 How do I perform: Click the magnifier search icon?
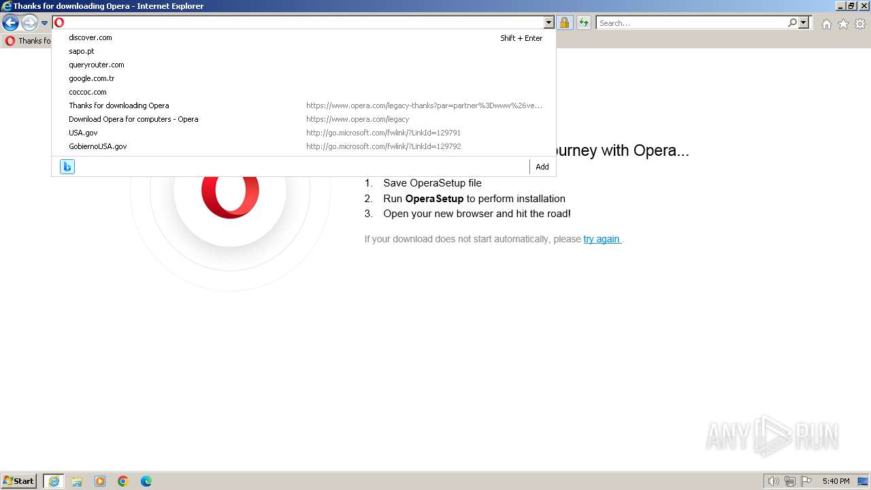point(792,22)
